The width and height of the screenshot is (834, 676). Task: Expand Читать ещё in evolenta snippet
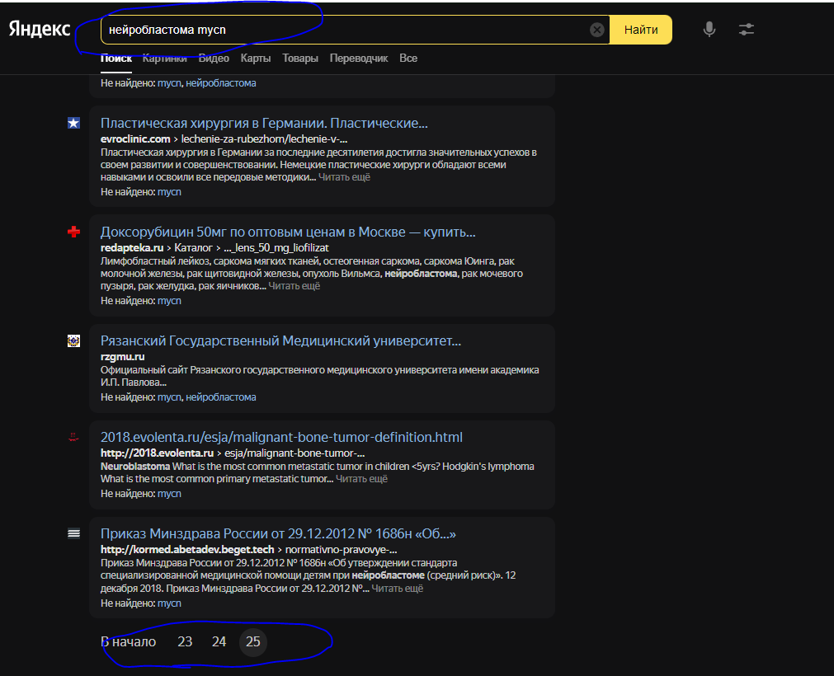point(361,479)
